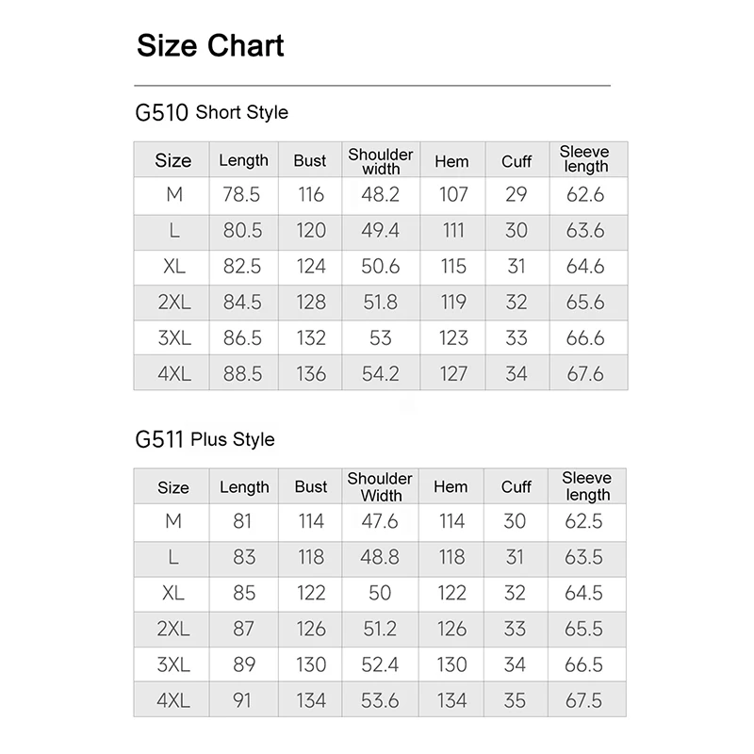Select the 3XL size cell in G510 table

pyautogui.click(x=174, y=338)
